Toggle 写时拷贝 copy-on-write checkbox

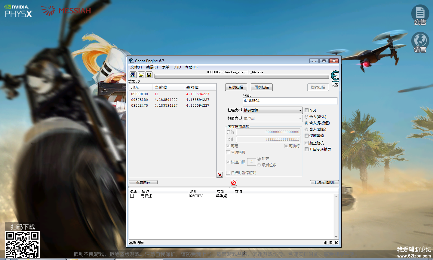point(228,153)
